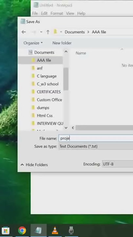Click the File name input field

[96, 138]
